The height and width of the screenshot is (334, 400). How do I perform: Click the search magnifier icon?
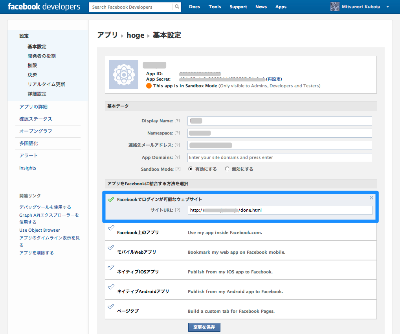pos(177,7)
